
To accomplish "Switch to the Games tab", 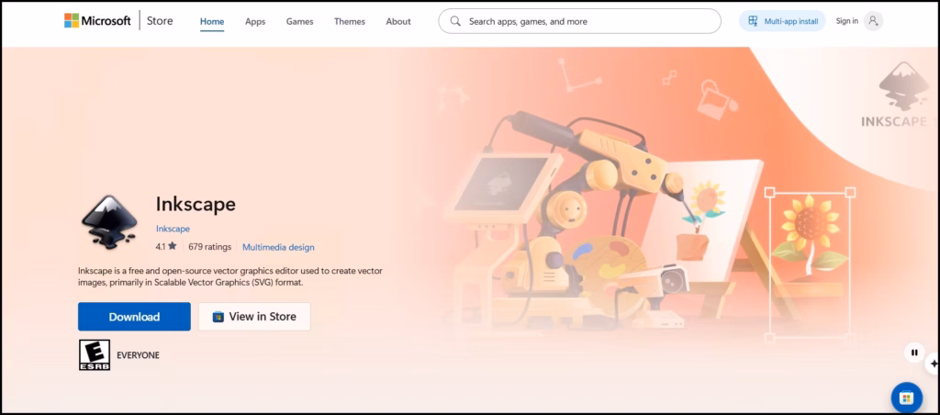I will click(x=299, y=22).
